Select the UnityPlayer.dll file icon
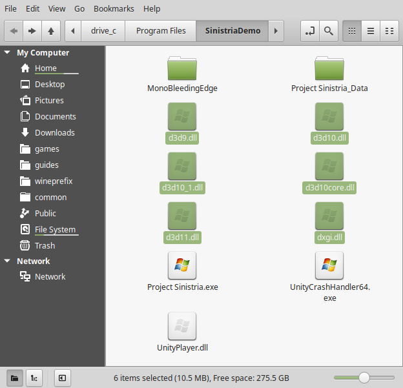The image size is (403, 388). [182, 326]
